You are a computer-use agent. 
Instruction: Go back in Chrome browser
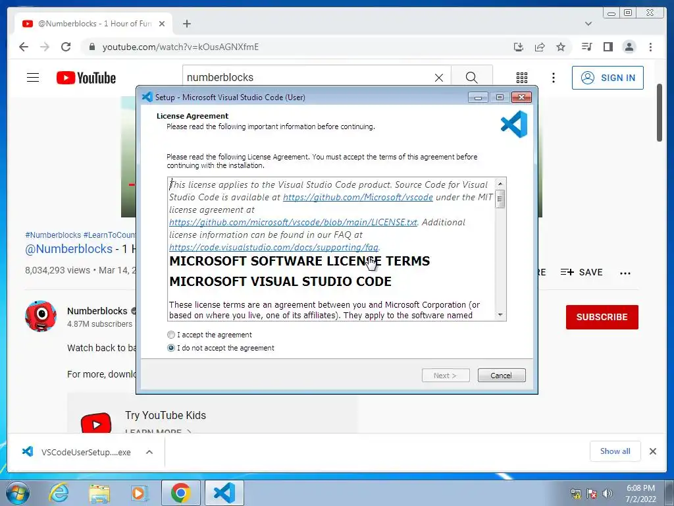pos(24,47)
